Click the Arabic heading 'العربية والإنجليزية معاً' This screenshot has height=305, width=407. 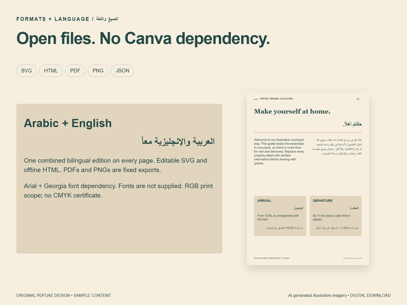pos(178,141)
